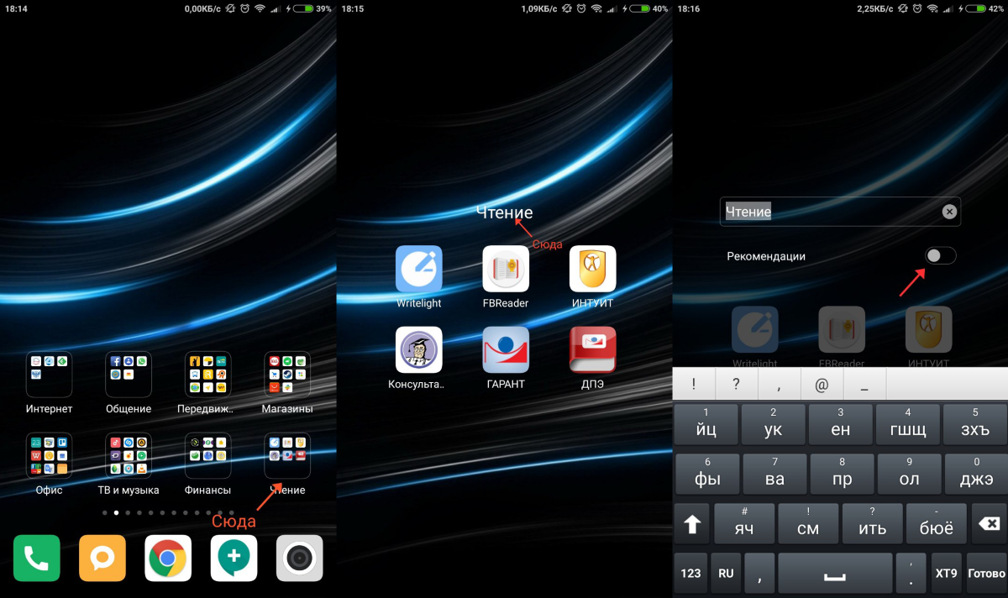Switch to the 123 numeric keyboard
The height and width of the screenshot is (598, 1008).
coord(690,573)
